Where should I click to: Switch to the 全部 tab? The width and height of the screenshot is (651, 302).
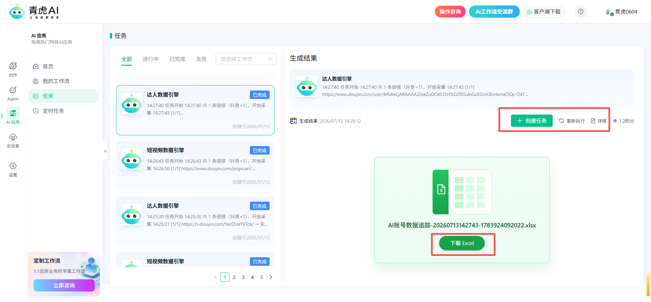point(127,59)
